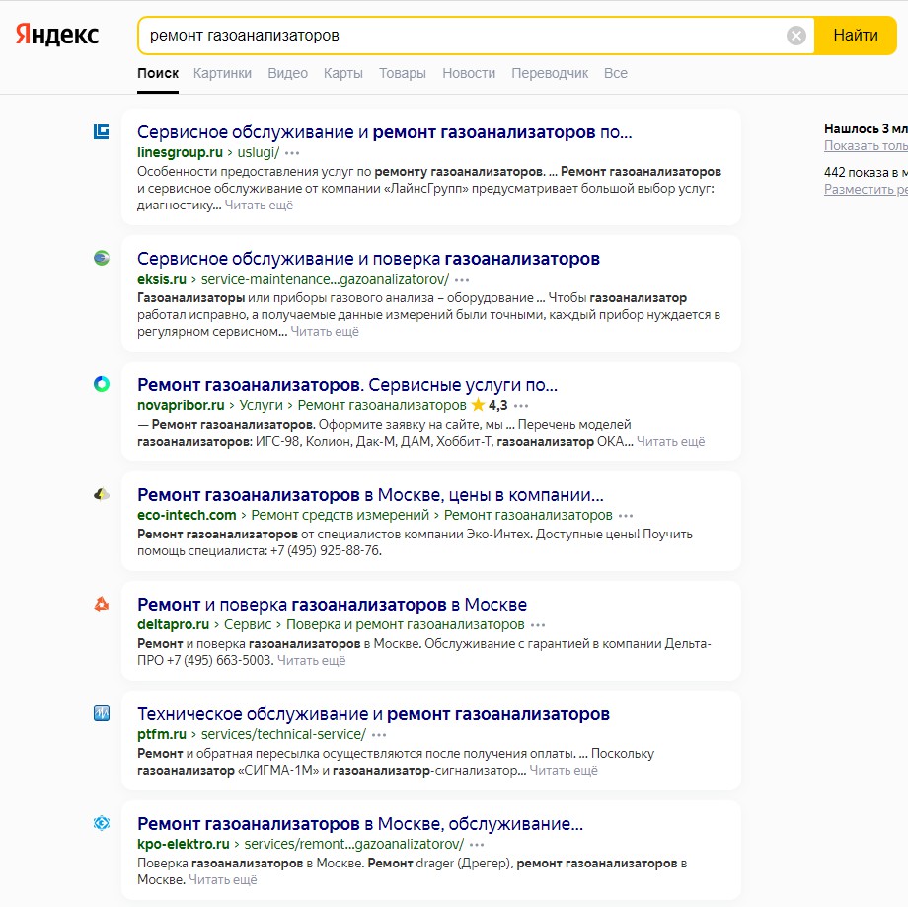This screenshot has height=907, width=908.
Task: Clear the search query with the X button
Action: click(x=796, y=36)
